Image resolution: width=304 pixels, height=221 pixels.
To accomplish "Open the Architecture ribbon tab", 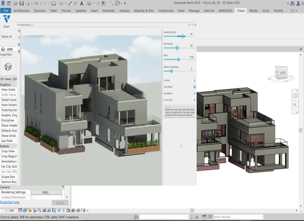I will click(22, 10).
